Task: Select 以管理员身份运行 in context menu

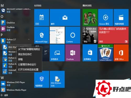Action: pos(29,65)
